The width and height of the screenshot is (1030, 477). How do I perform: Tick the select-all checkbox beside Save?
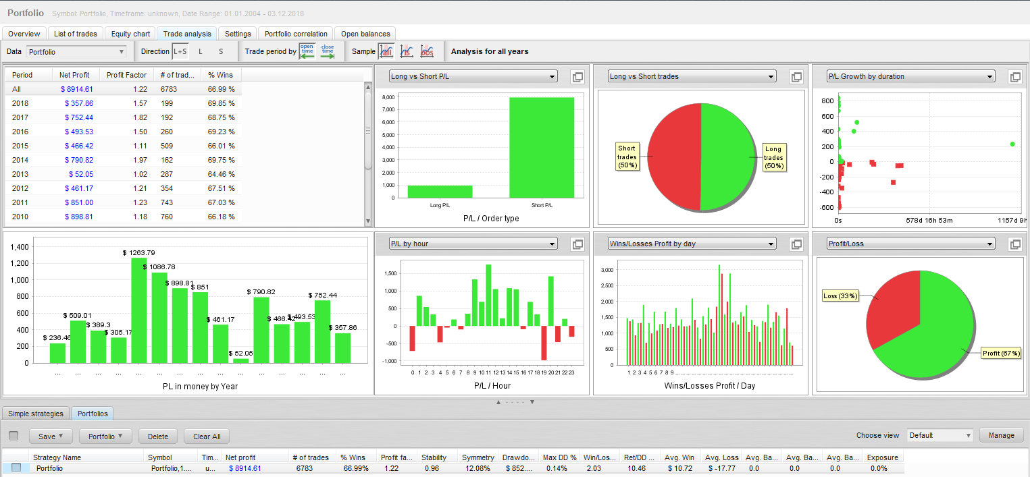14,436
